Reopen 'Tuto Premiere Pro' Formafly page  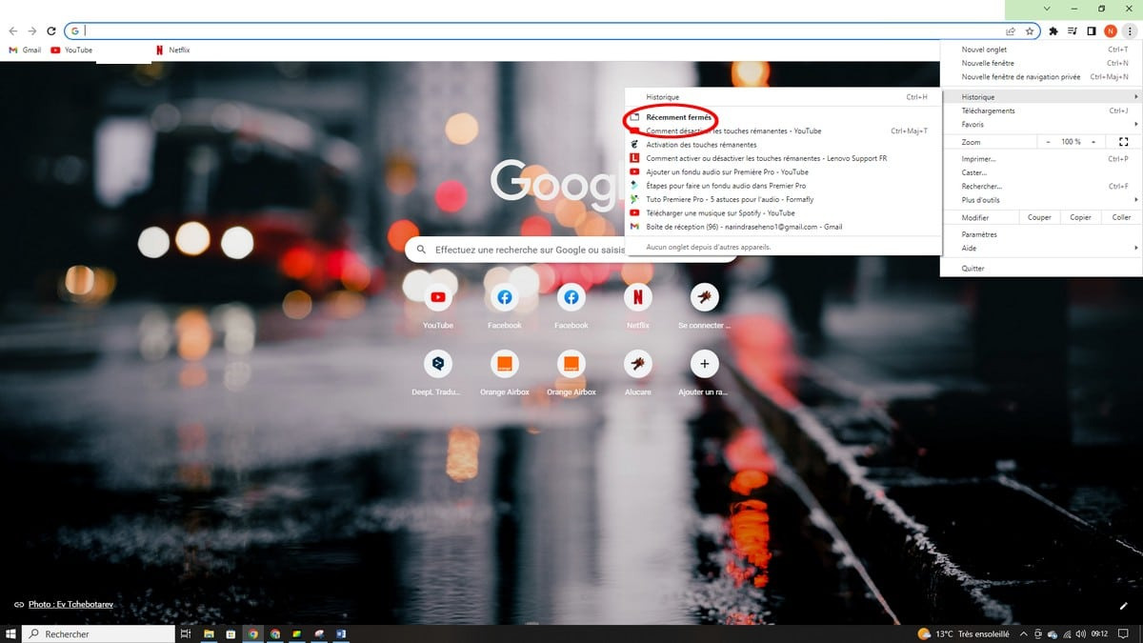pos(783,199)
